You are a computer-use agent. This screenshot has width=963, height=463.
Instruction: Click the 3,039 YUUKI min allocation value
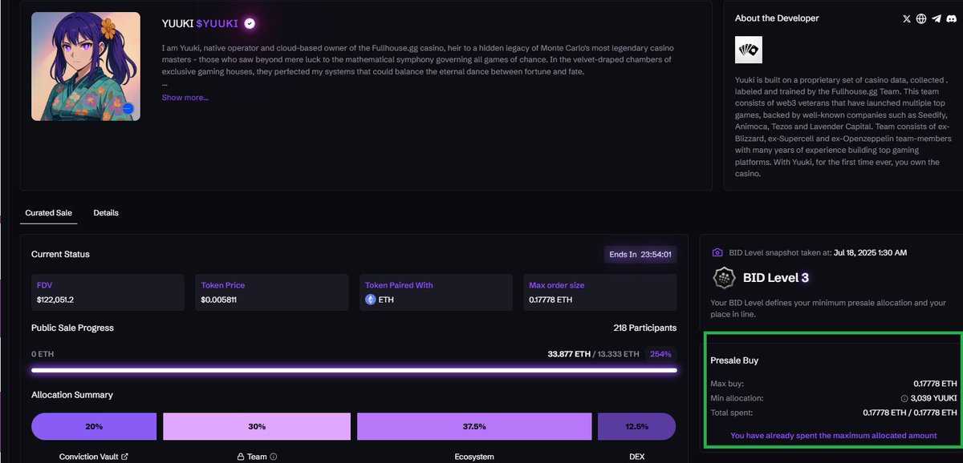click(x=933, y=398)
